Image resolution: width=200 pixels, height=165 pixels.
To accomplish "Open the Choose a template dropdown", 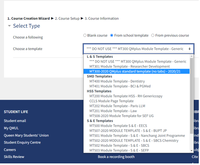I will (138, 49).
